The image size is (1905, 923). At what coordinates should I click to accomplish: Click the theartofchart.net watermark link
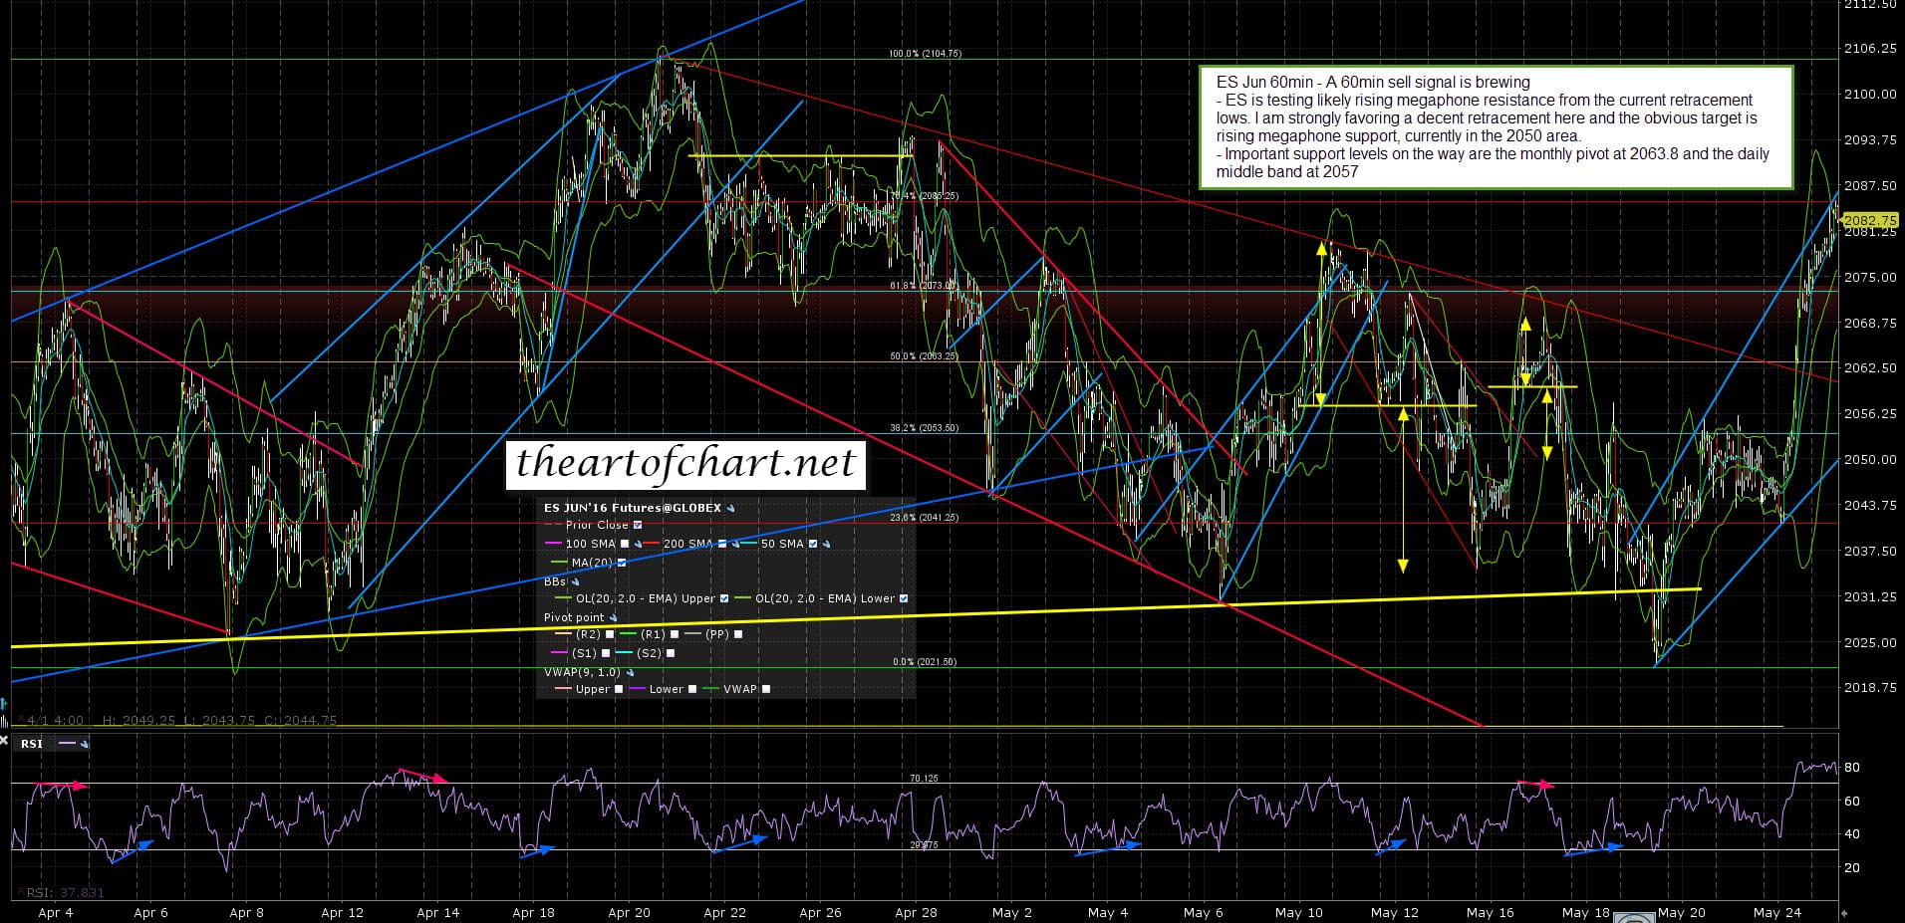point(685,463)
